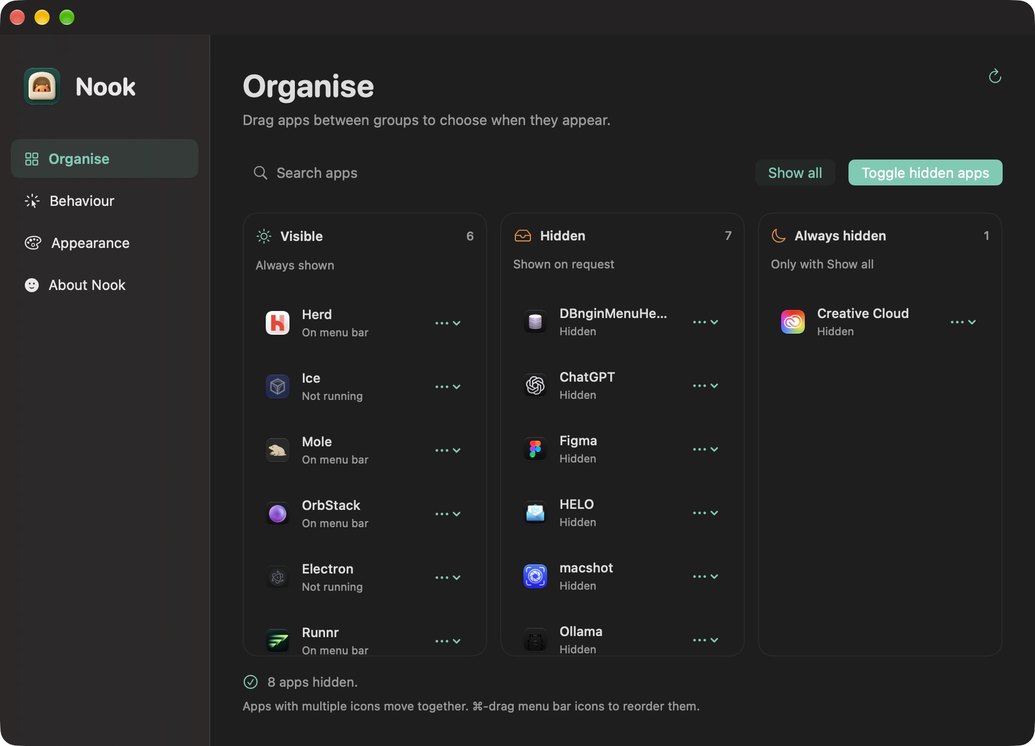Open About Nook in sidebar
The image size is (1035, 746).
tap(105, 285)
